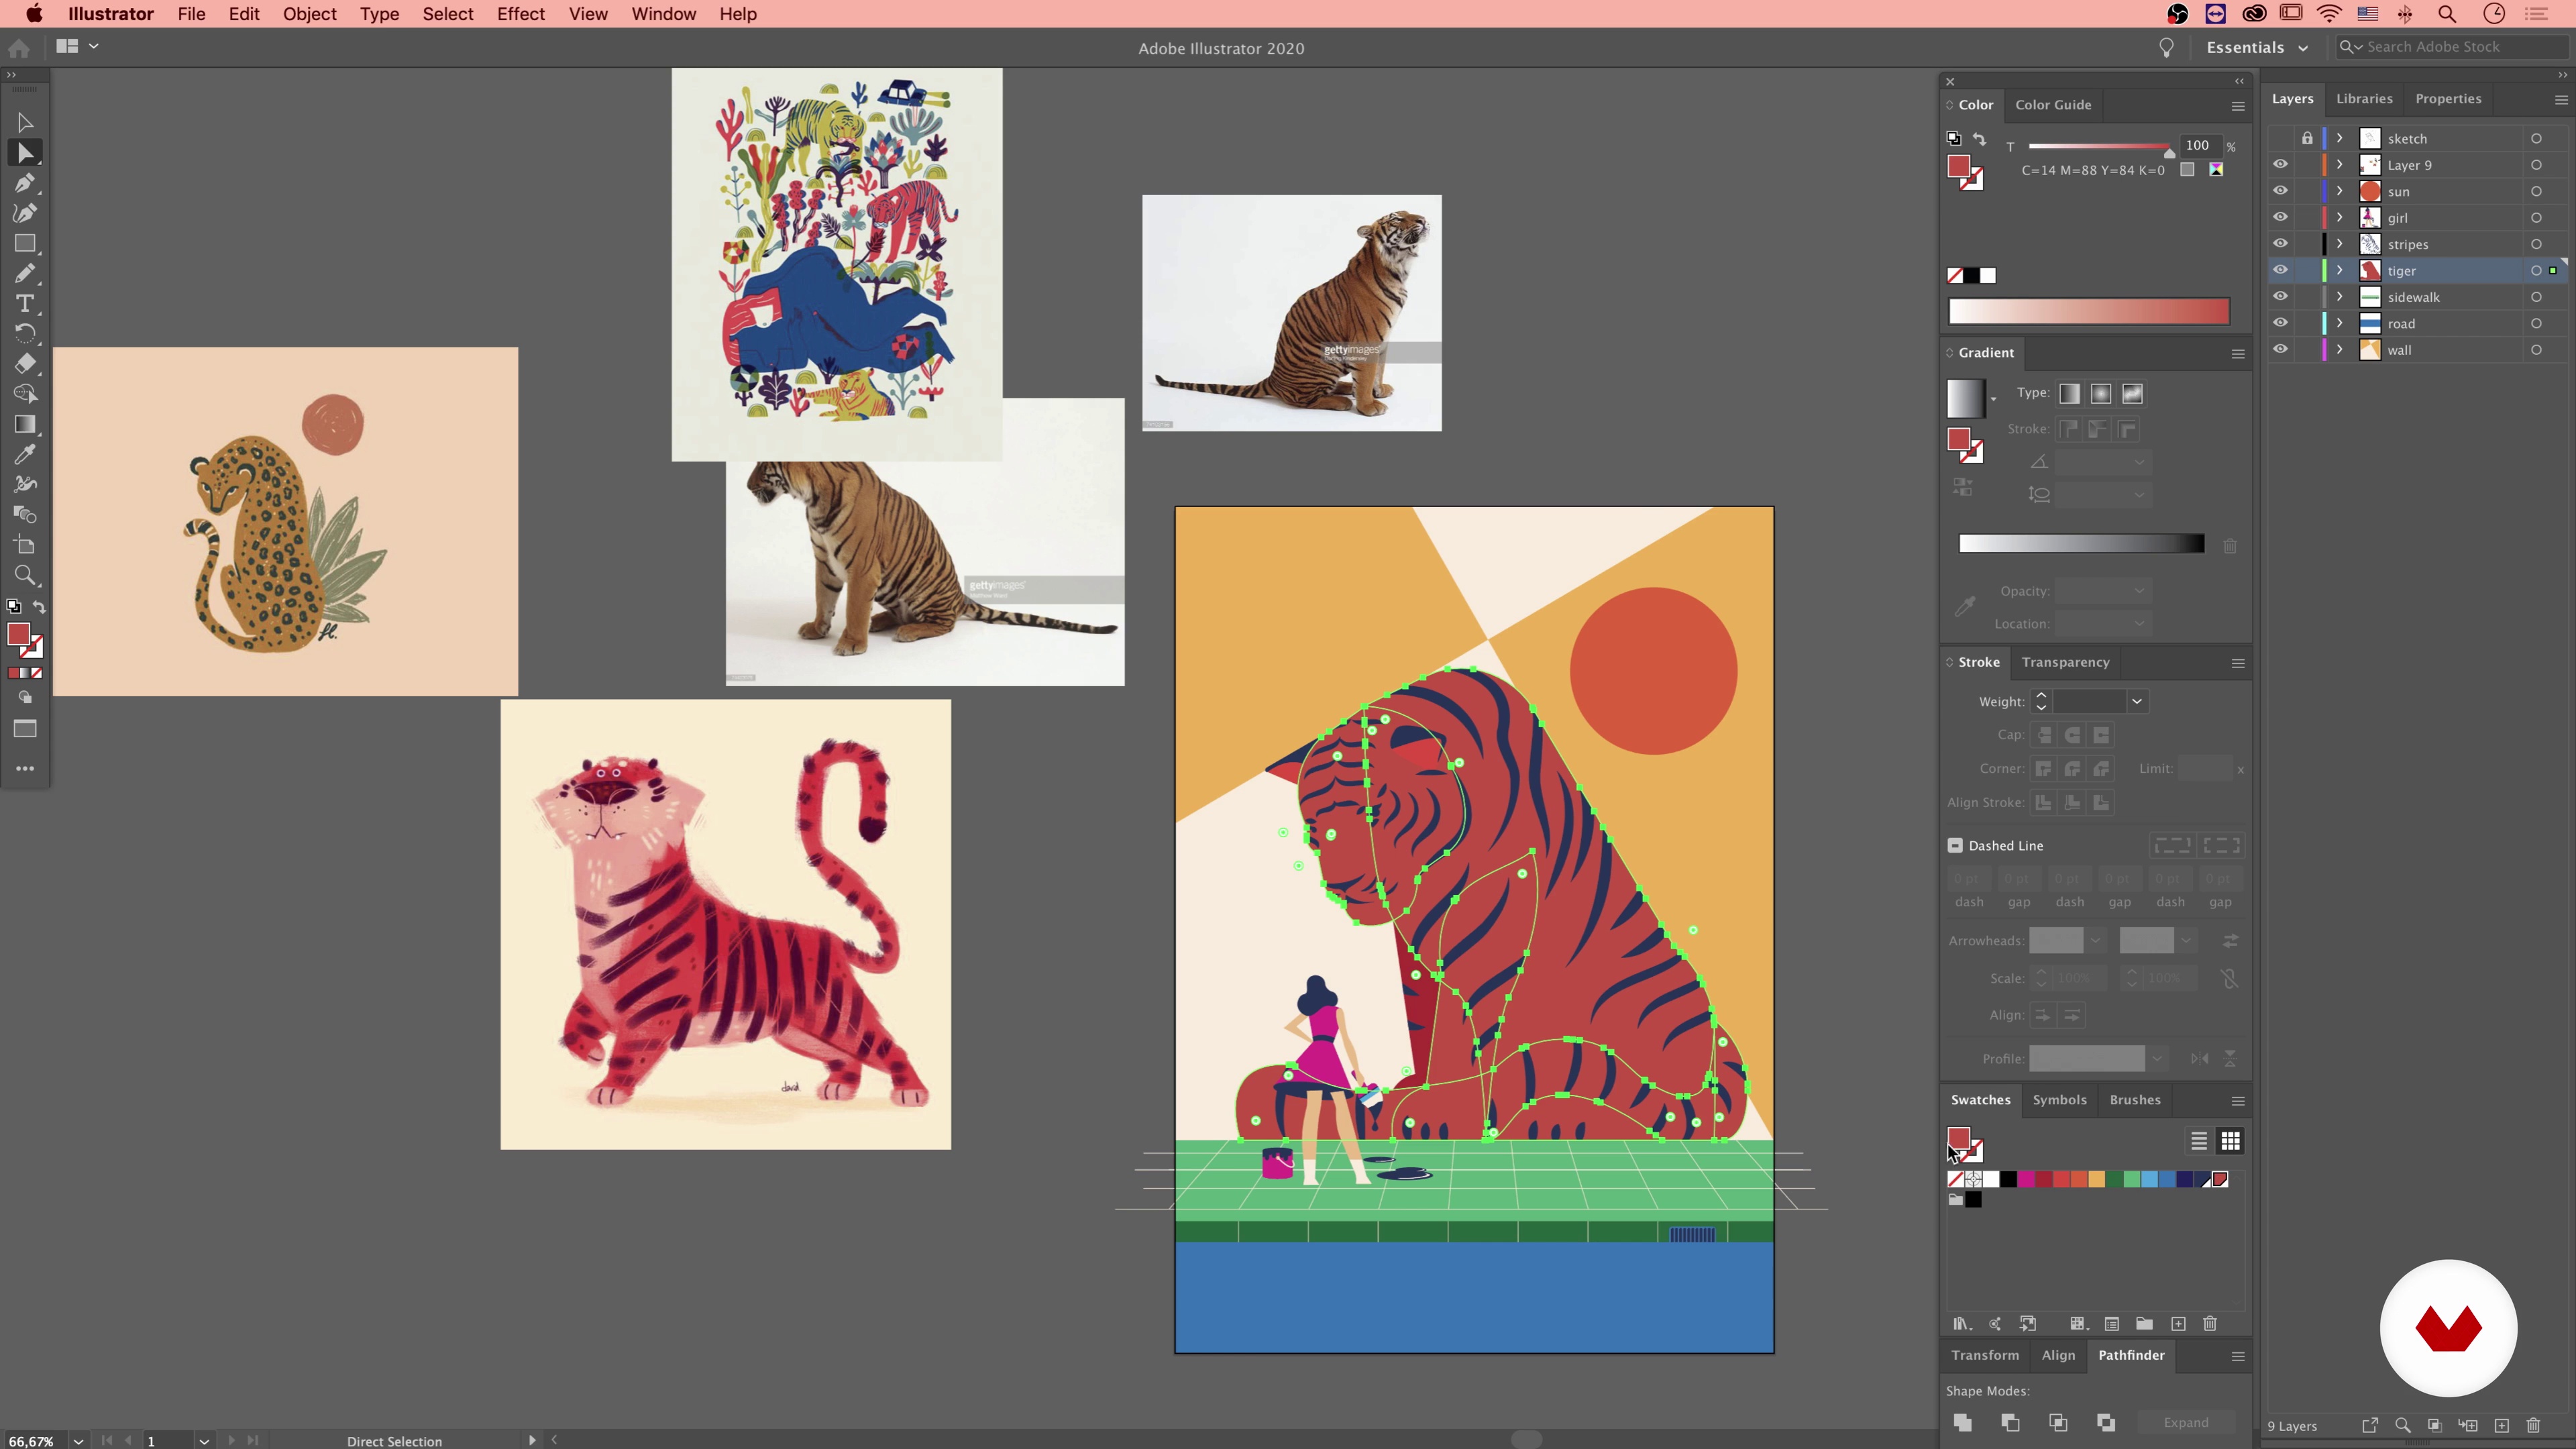Click Delete Swatch trash icon

tap(2210, 1324)
